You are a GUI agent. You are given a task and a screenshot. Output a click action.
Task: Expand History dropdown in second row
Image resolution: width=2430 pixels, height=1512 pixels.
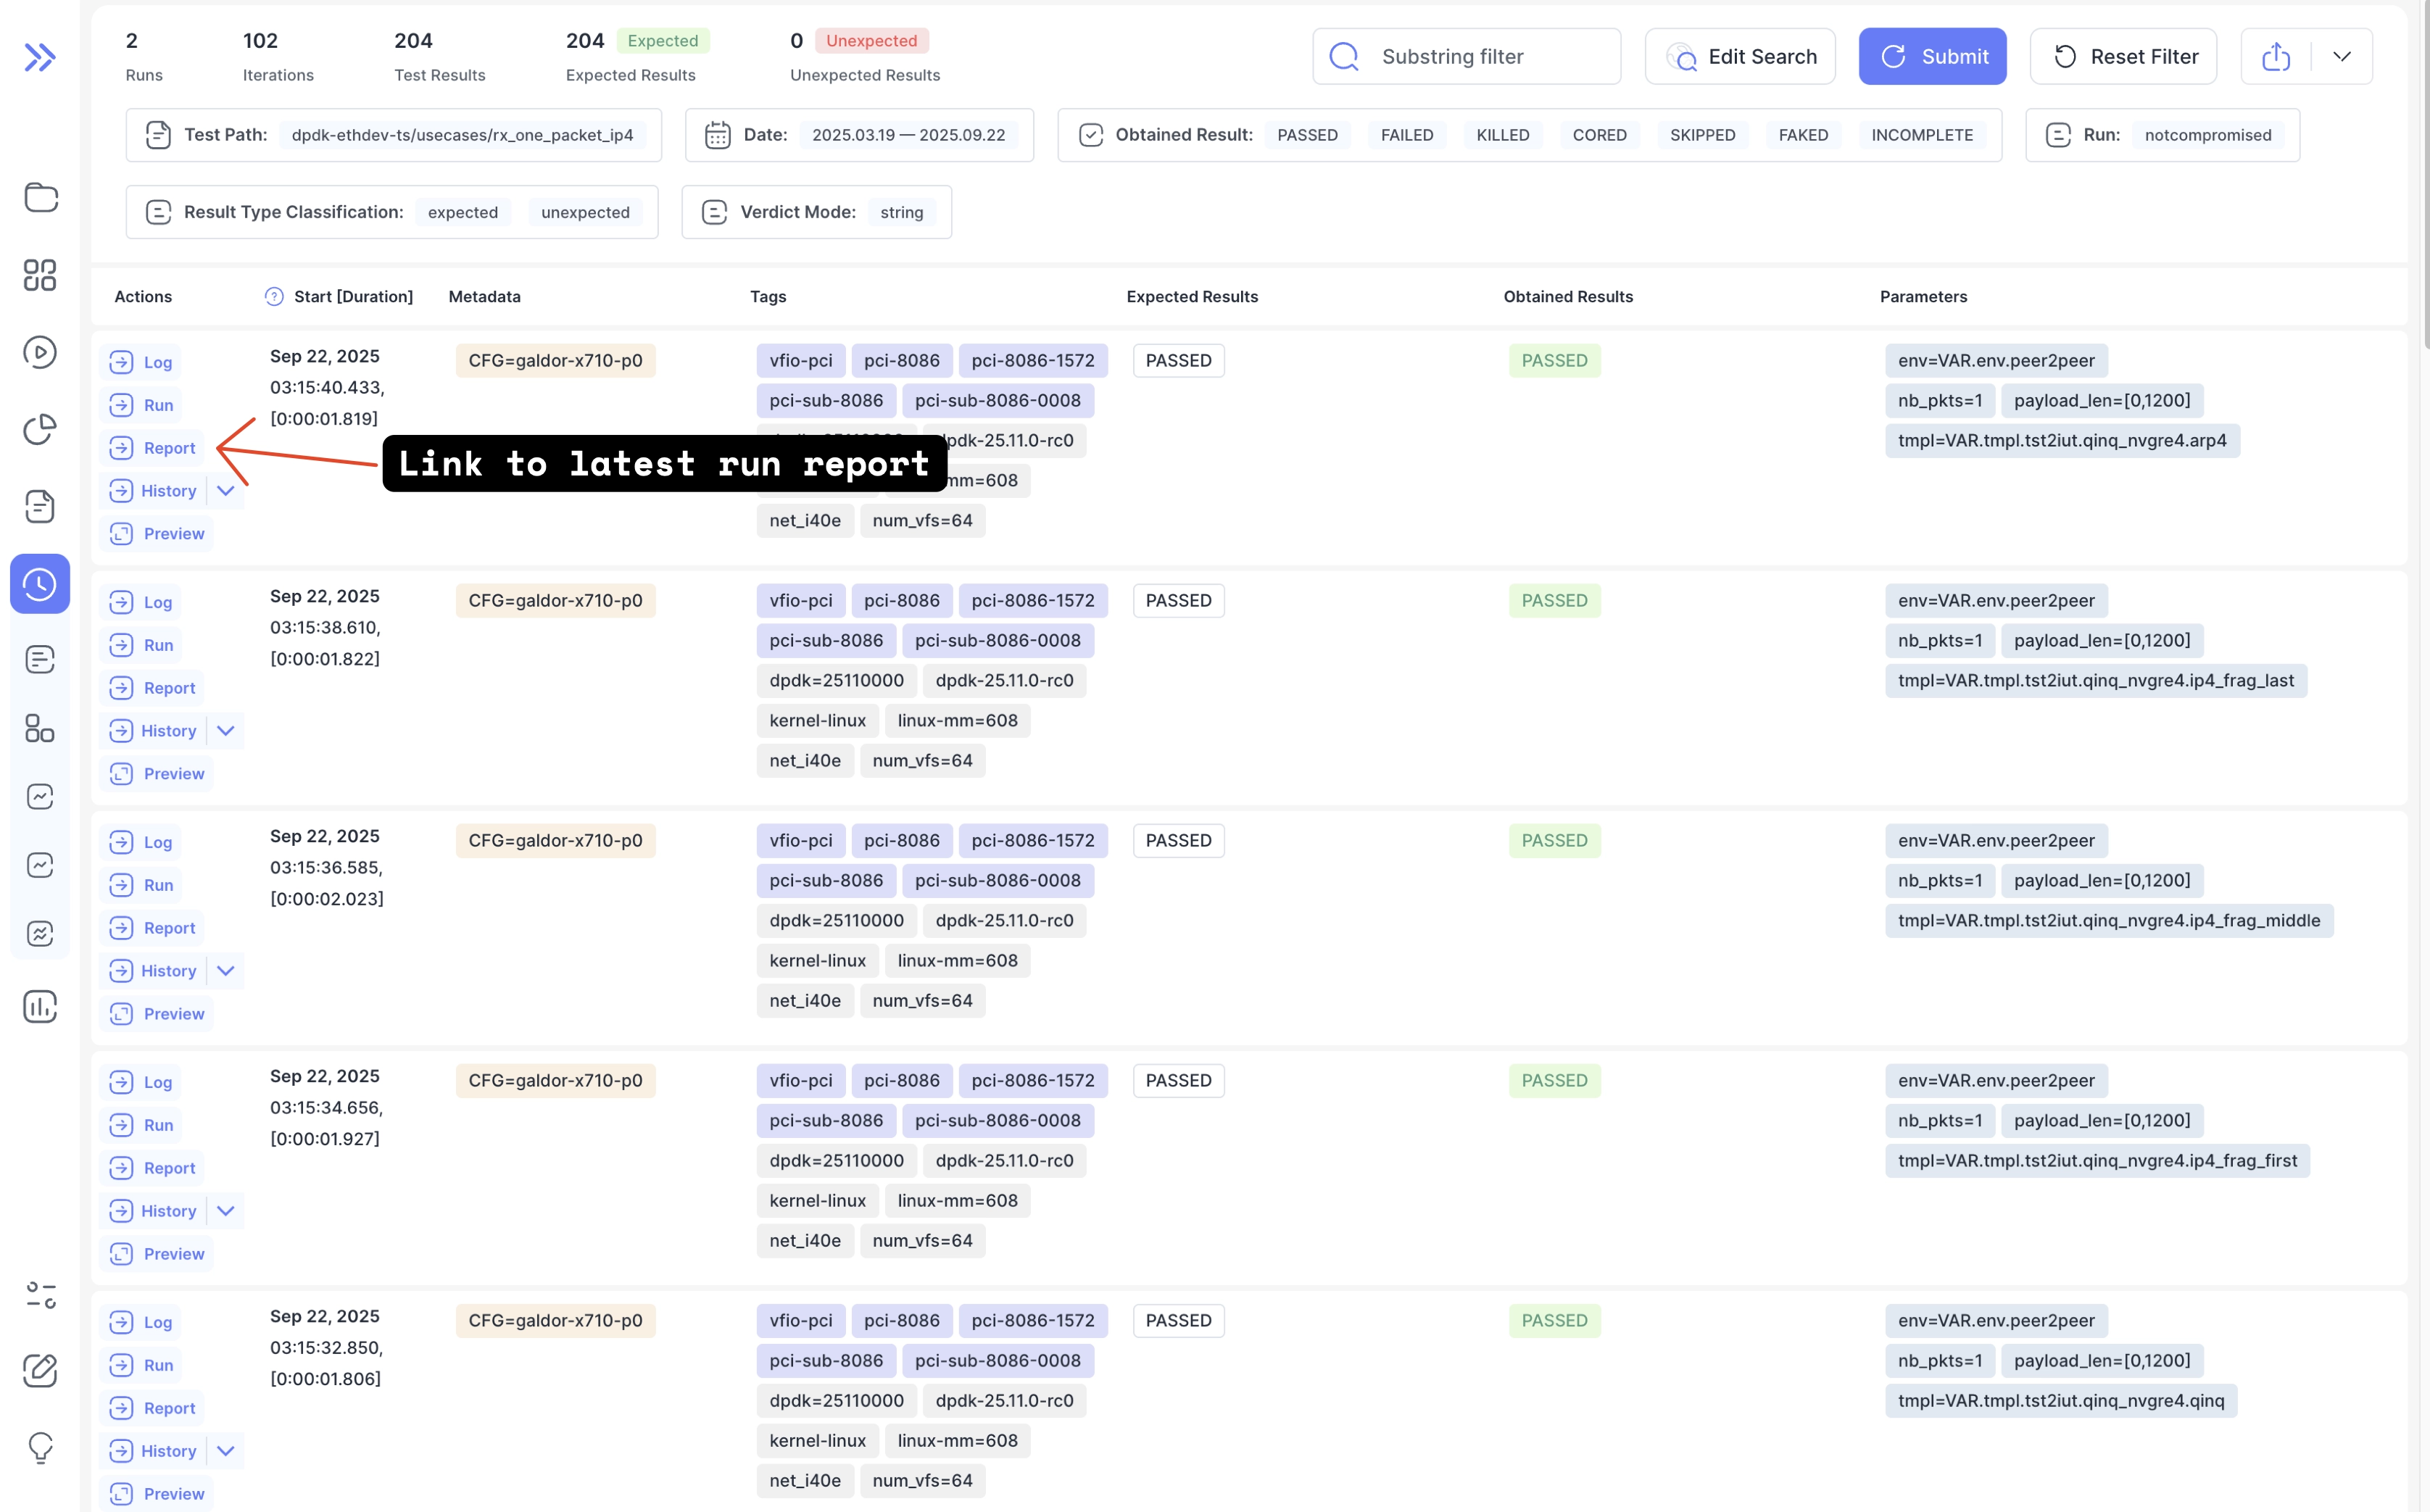(x=226, y=731)
